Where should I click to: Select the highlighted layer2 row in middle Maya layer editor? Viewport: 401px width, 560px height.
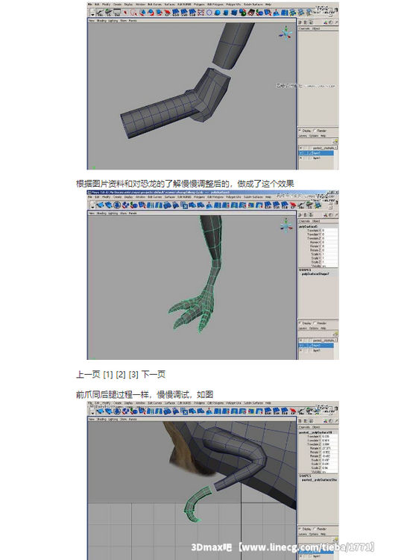(x=316, y=346)
